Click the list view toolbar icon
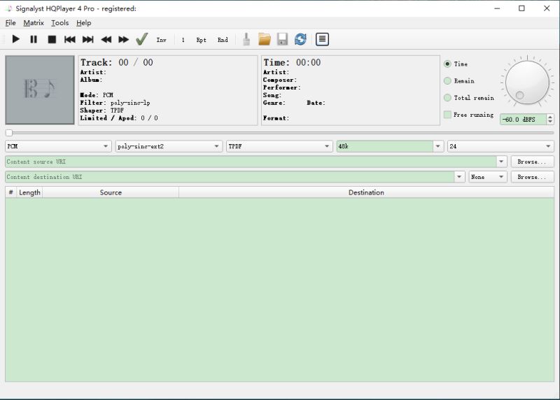This screenshot has height=400, width=560. [x=322, y=39]
